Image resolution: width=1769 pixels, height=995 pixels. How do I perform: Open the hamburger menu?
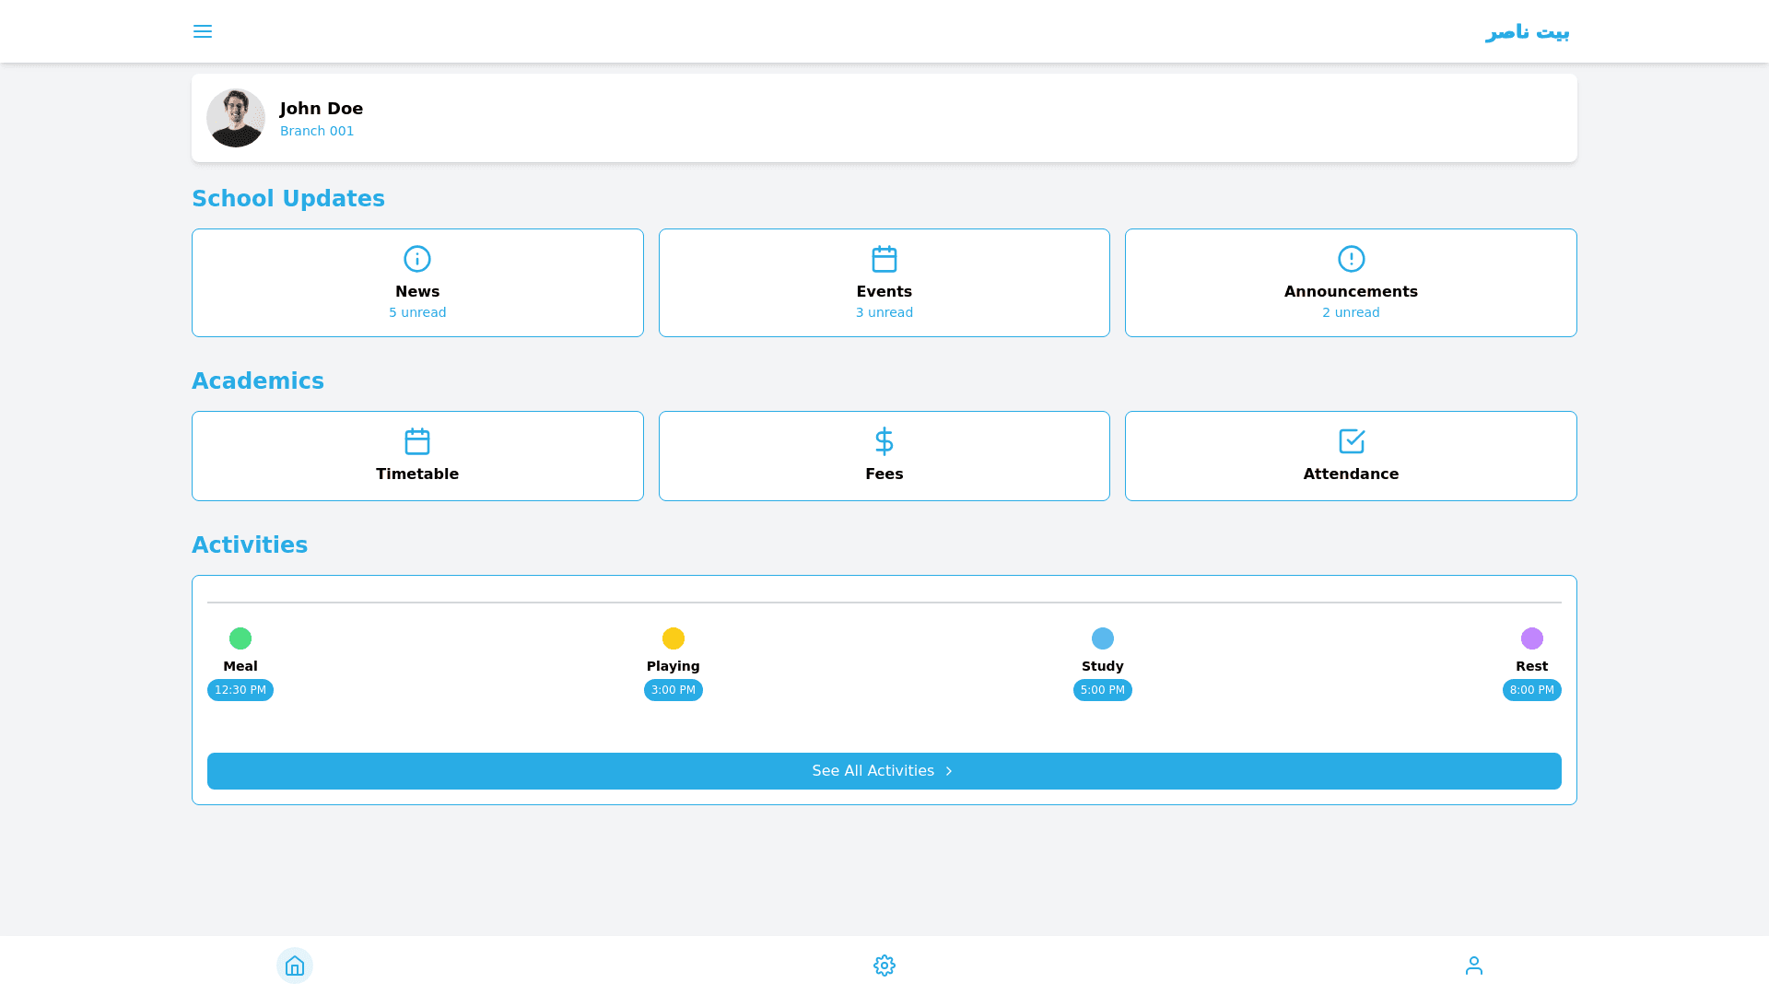pyautogui.click(x=203, y=31)
